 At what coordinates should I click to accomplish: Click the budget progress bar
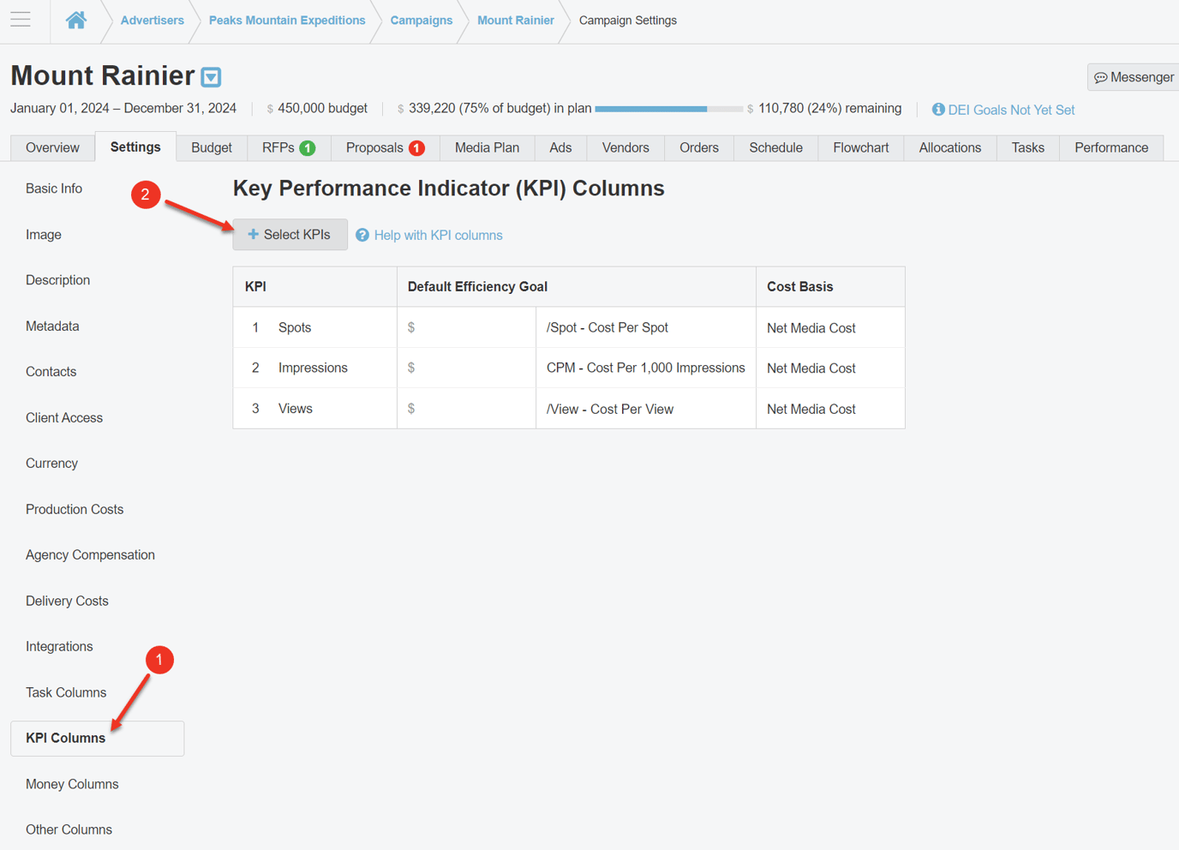(668, 109)
